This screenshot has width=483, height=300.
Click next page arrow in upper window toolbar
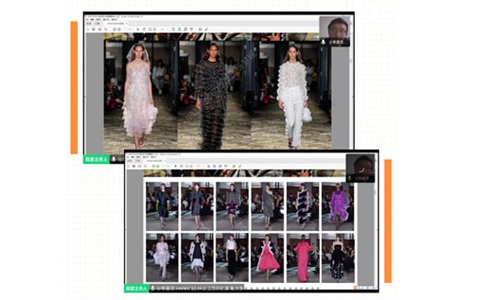[119, 29]
